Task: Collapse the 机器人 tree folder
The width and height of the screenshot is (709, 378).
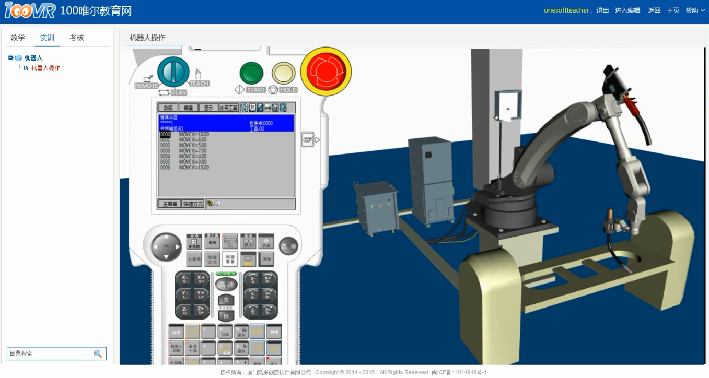Action: click(x=10, y=58)
